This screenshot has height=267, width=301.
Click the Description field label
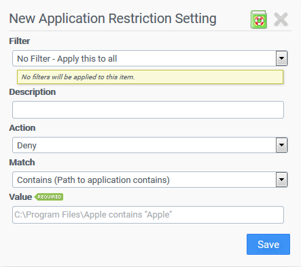click(33, 92)
